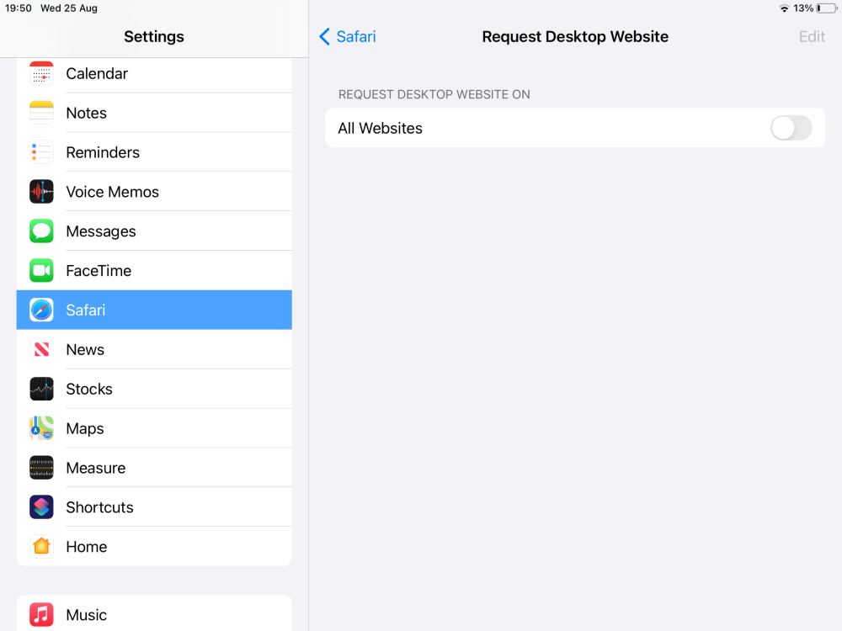Tap the Voice Memos waveform icon
Viewport: 842px width, 631px height.
click(x=41, y=192)
